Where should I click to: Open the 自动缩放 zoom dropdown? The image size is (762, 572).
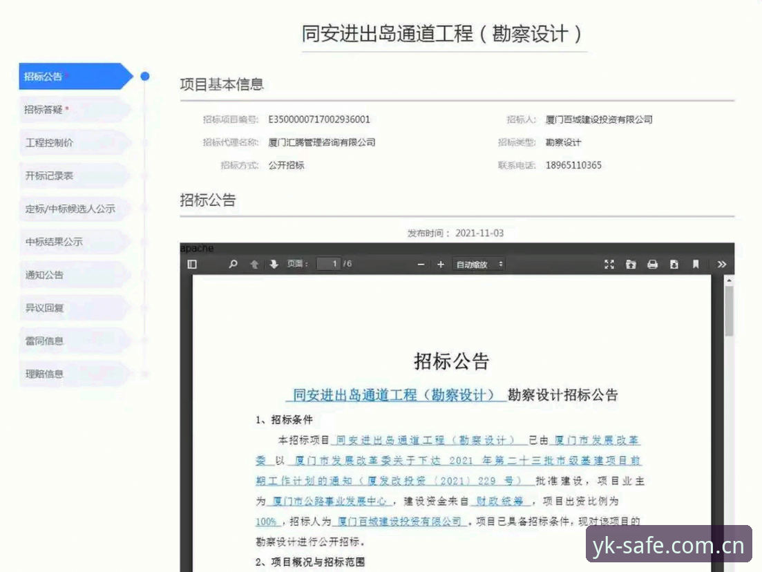point(479,265)
